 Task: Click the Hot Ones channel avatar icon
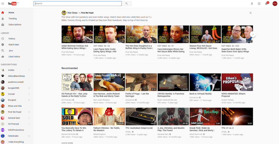(64, 13)
